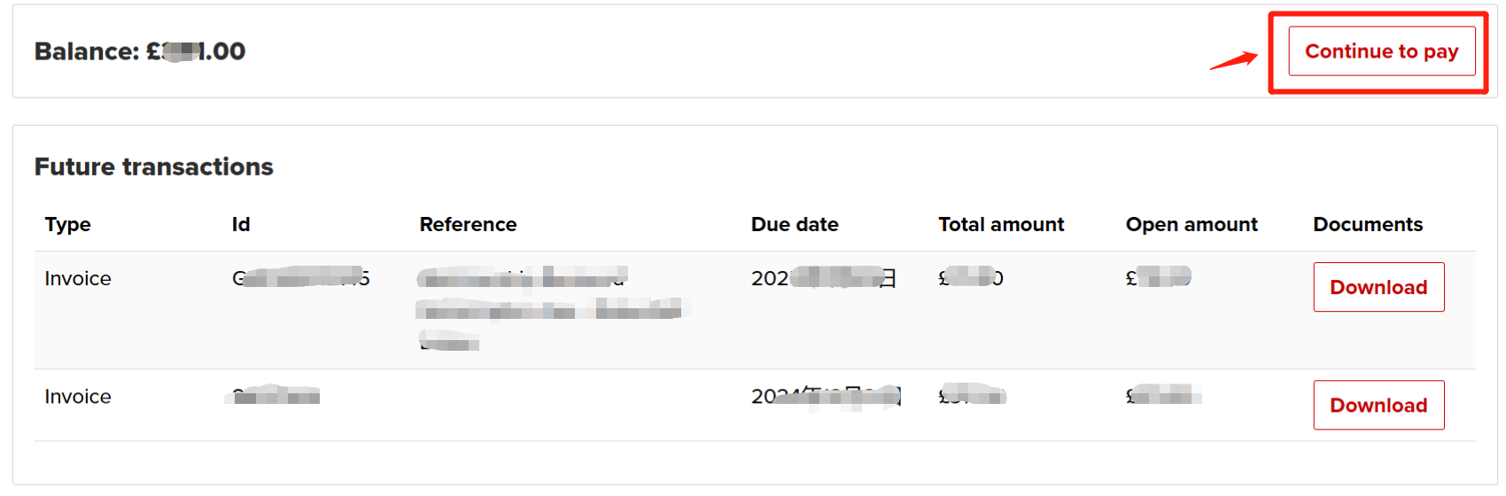Select the Id column header
The height and width of the screenshot is (496, 1506).
241,225
